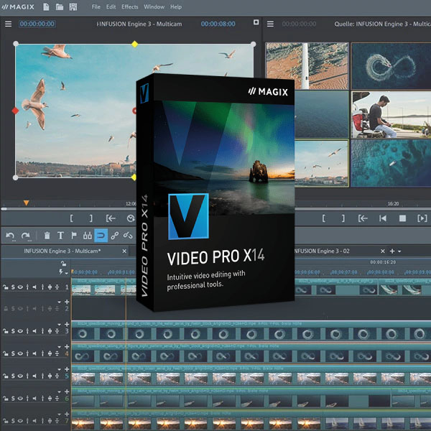Delete selection with the trash icon
Screen dimensions: 431x431
[x=47, y=236]
